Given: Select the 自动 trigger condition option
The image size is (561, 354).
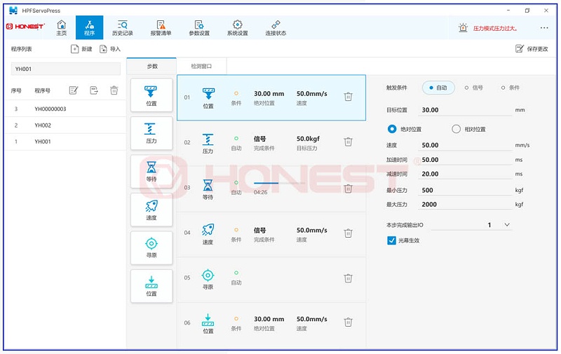Looking at the screenshot, I should click(x=438, y=88).
